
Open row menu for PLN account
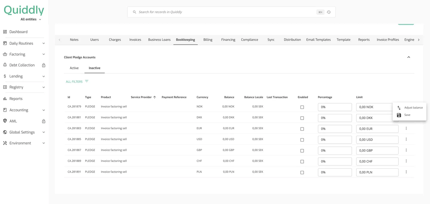pyautogui.click(x=406, y=172)
